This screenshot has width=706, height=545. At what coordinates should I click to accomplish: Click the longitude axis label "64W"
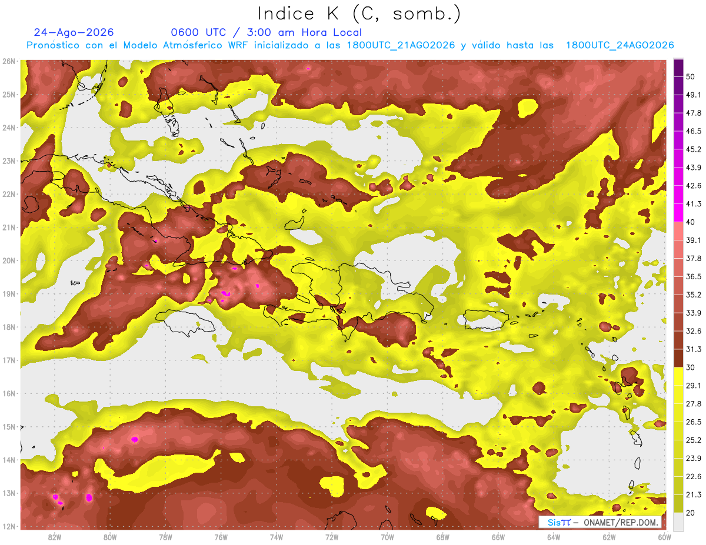554,537
